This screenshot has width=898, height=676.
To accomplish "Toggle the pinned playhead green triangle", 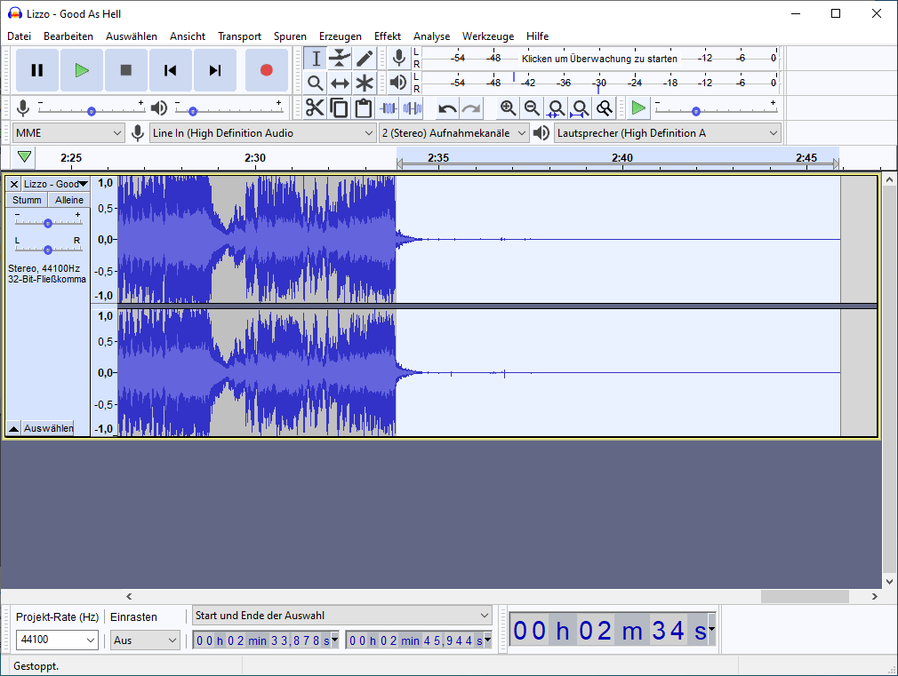I will [x=25, y=157].
